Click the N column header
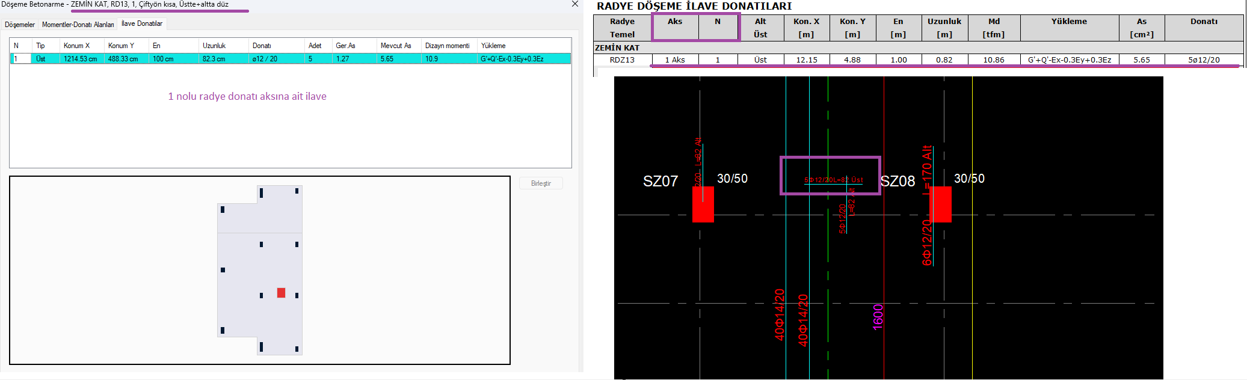The height and width of the screenshot is (380, 1247). tap(20, 46)
